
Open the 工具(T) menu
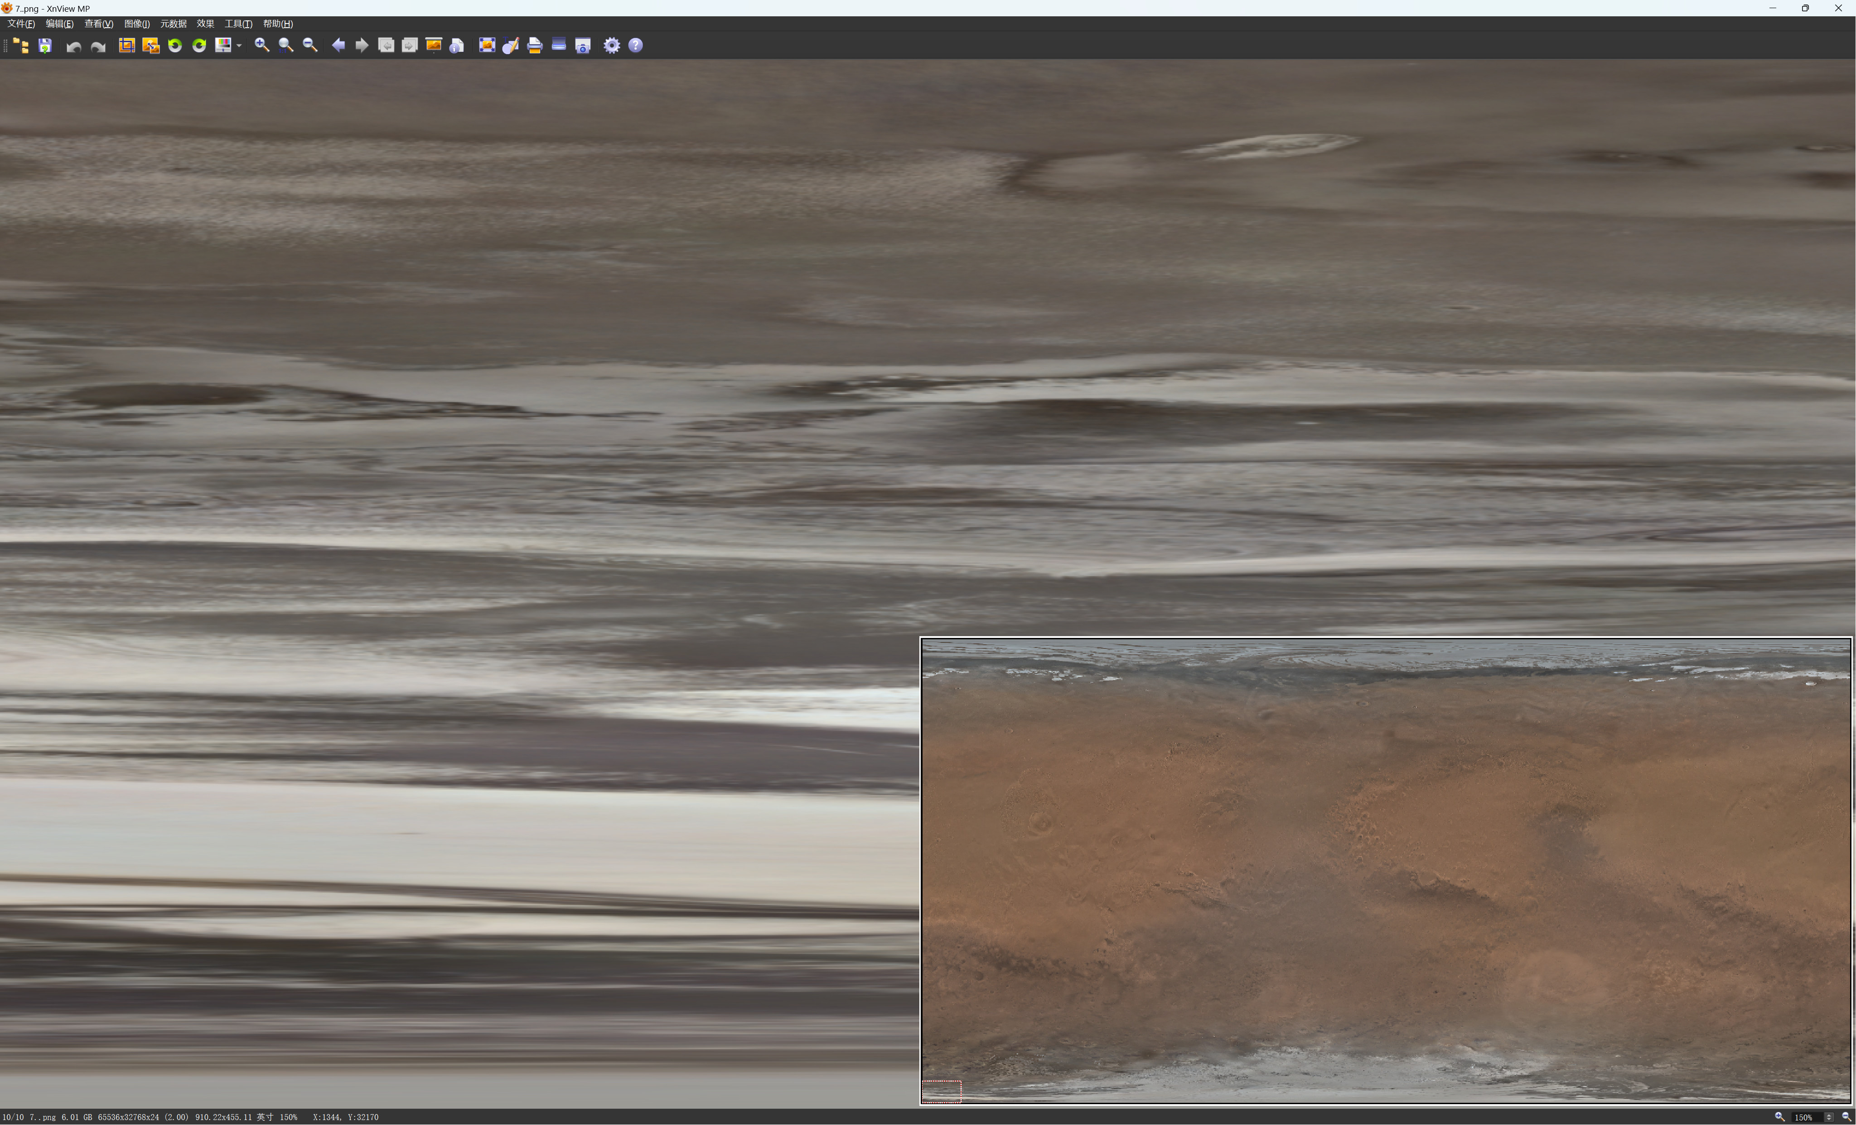[238, 24]
